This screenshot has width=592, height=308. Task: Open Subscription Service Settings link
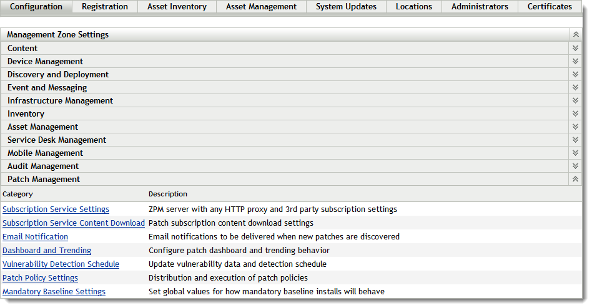56,209
